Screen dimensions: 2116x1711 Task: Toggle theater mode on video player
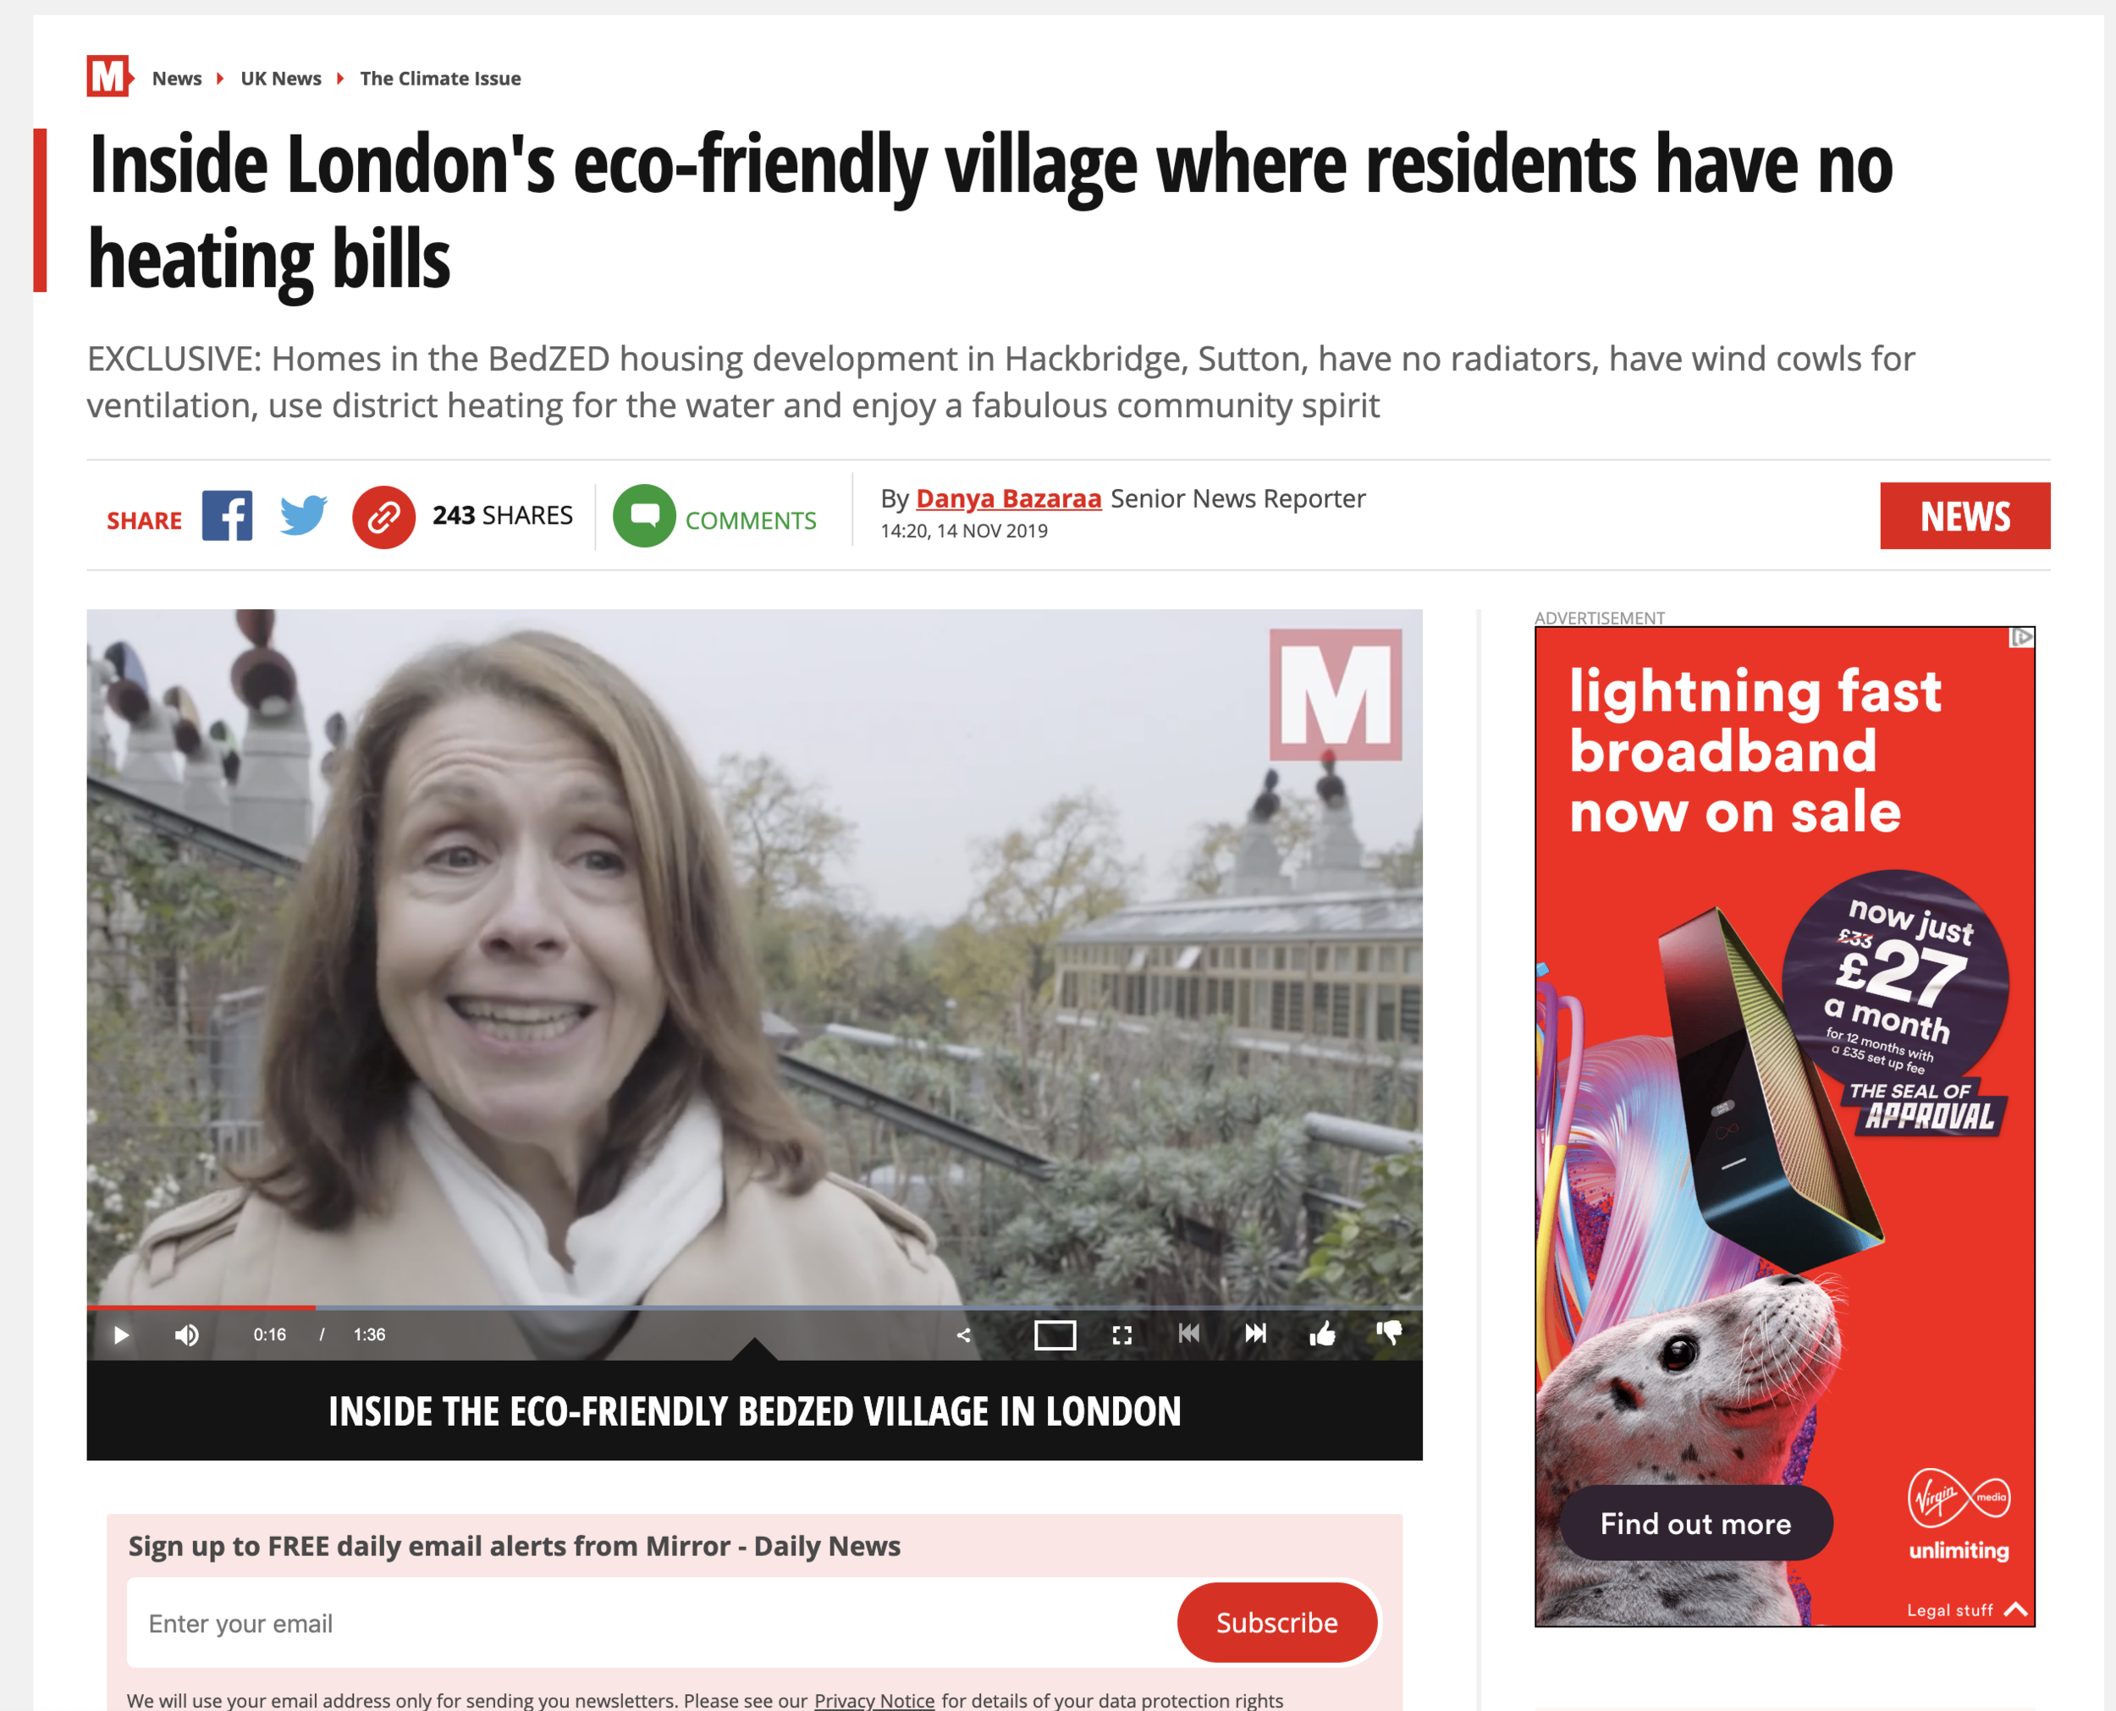tap(1055, 1334)
